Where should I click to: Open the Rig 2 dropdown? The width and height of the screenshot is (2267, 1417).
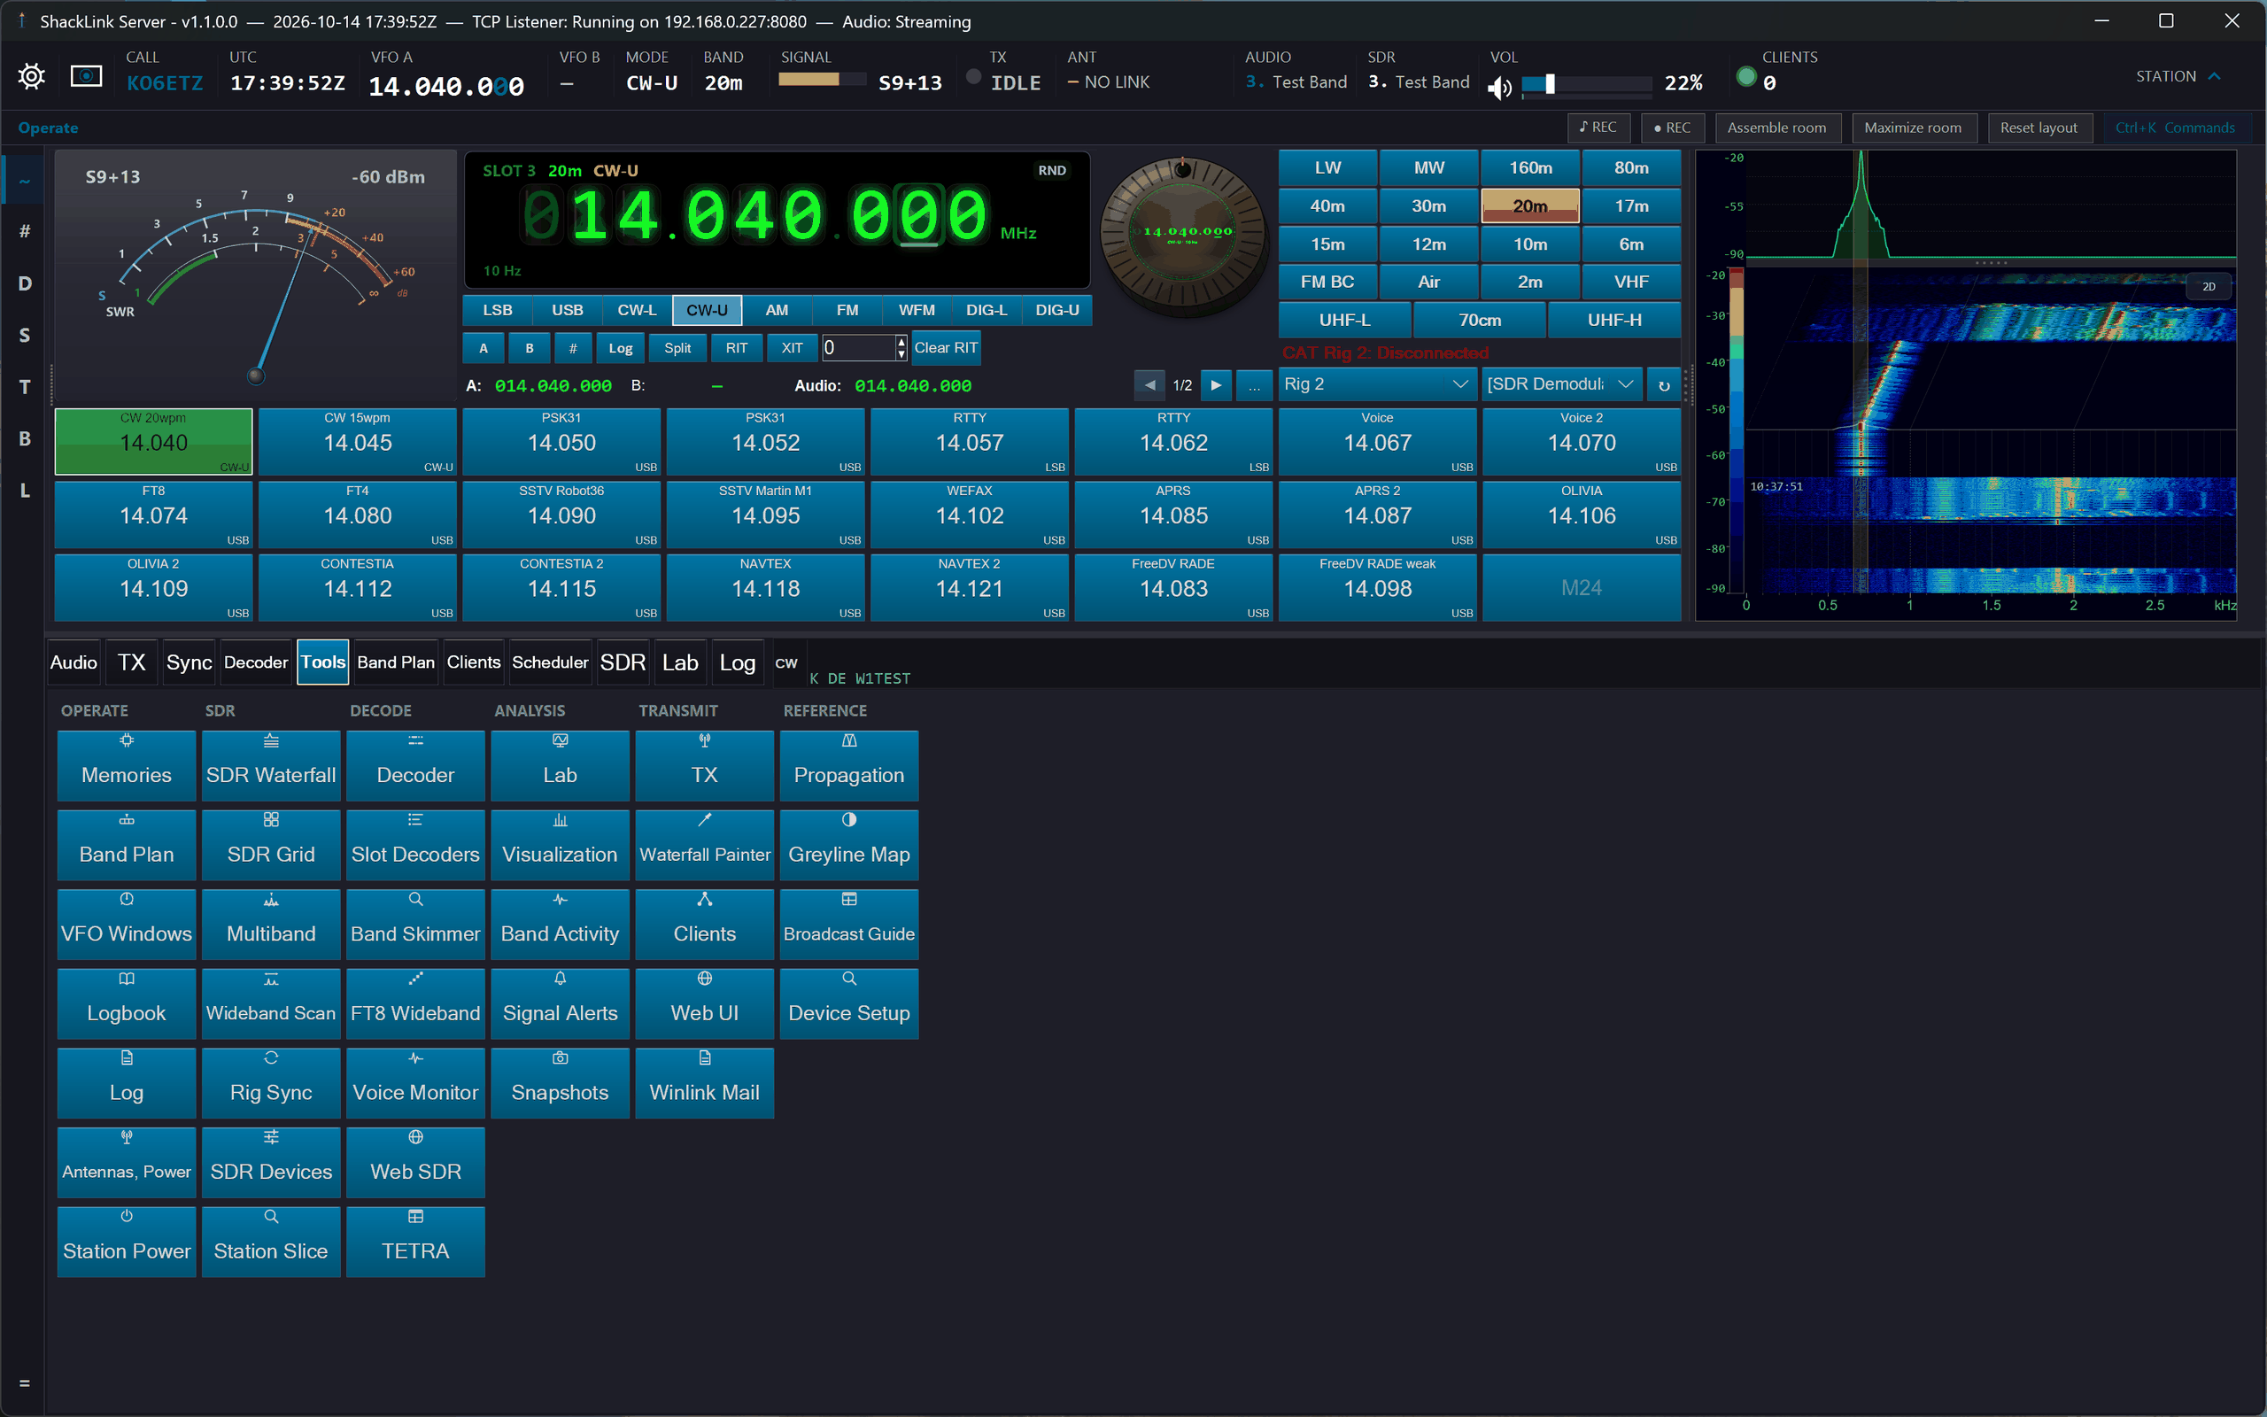1376,384
